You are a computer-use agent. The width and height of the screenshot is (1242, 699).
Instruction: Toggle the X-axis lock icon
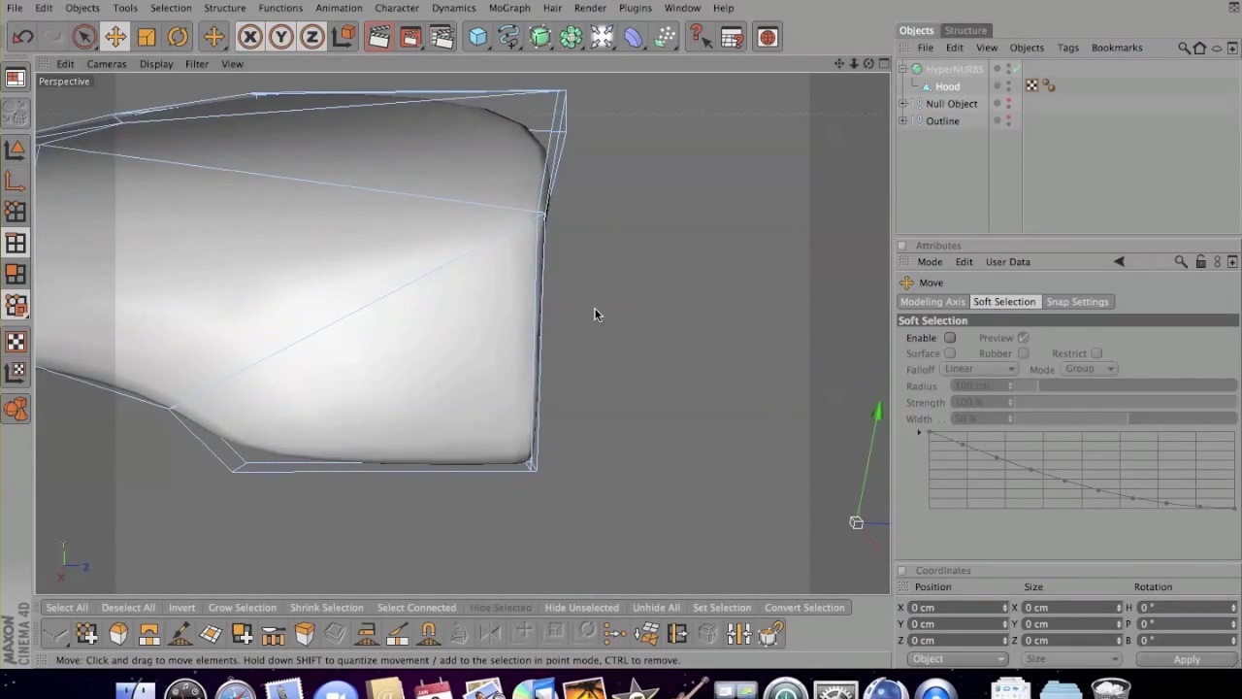point(249,37)
